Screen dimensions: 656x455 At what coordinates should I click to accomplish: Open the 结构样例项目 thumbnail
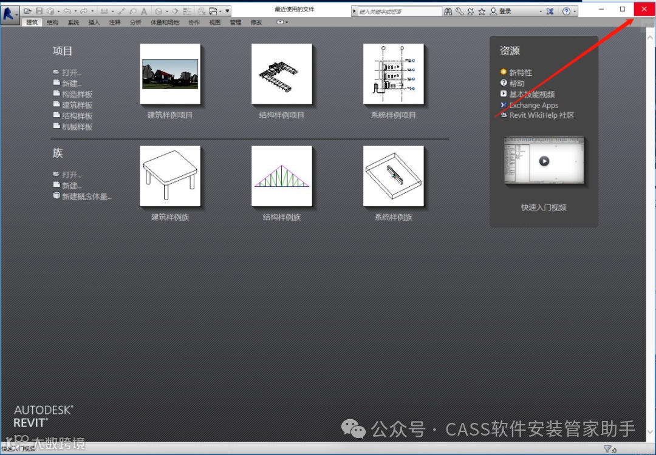282,74
